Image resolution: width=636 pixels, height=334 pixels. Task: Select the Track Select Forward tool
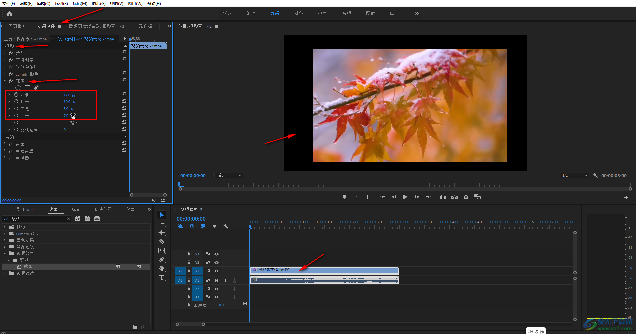tap(162, 224)
